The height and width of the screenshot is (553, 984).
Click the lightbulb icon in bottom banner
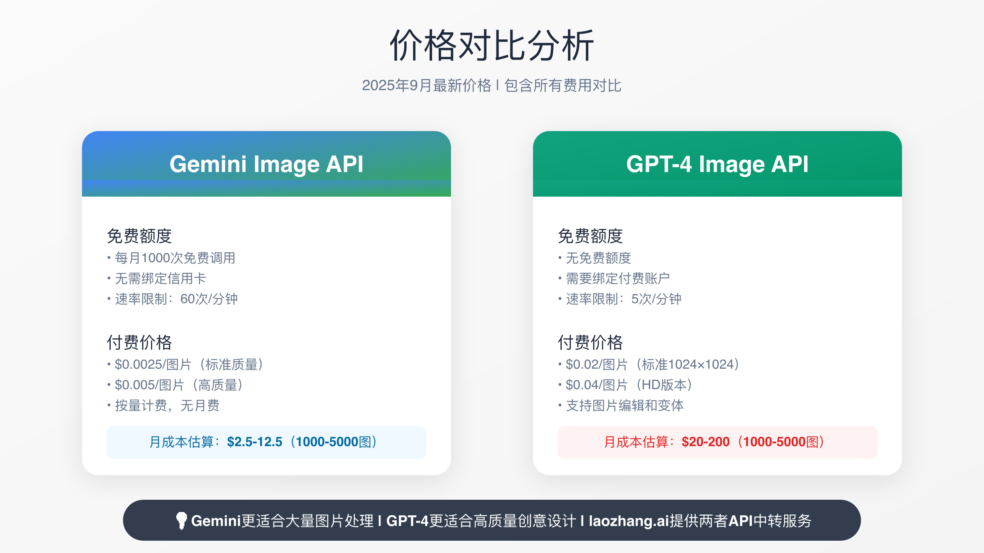tap(181, 521)
